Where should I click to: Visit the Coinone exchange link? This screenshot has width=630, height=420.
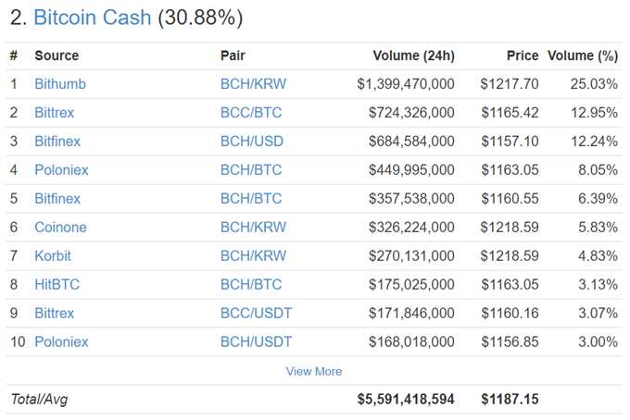point(60,227)
